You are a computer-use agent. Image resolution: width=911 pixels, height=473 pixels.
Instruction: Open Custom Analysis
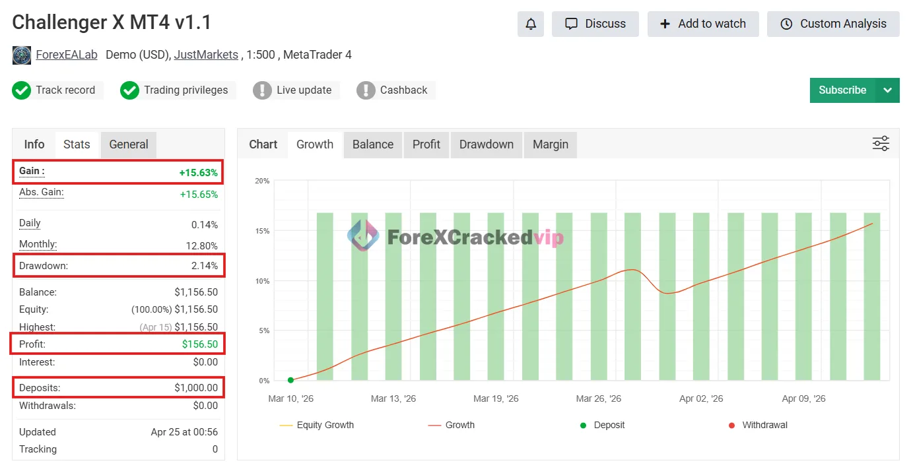(x=833, y=24)
